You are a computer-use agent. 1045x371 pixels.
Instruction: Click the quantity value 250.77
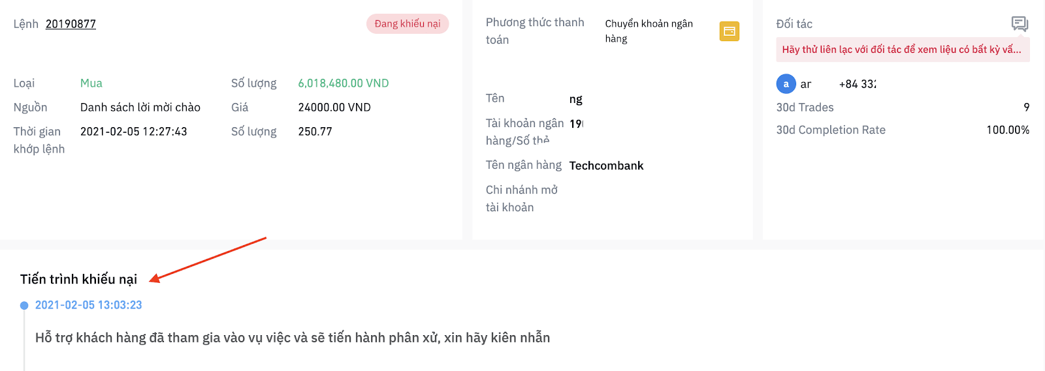pos(315,132)
